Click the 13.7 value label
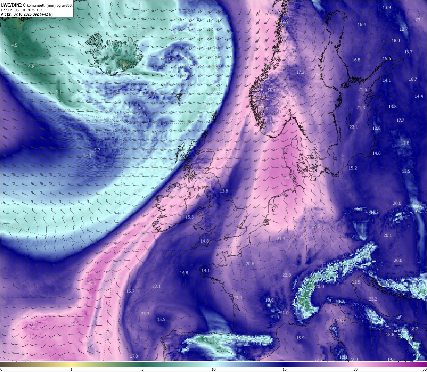This screenshot has height=372, width=427. pos(408,52)
